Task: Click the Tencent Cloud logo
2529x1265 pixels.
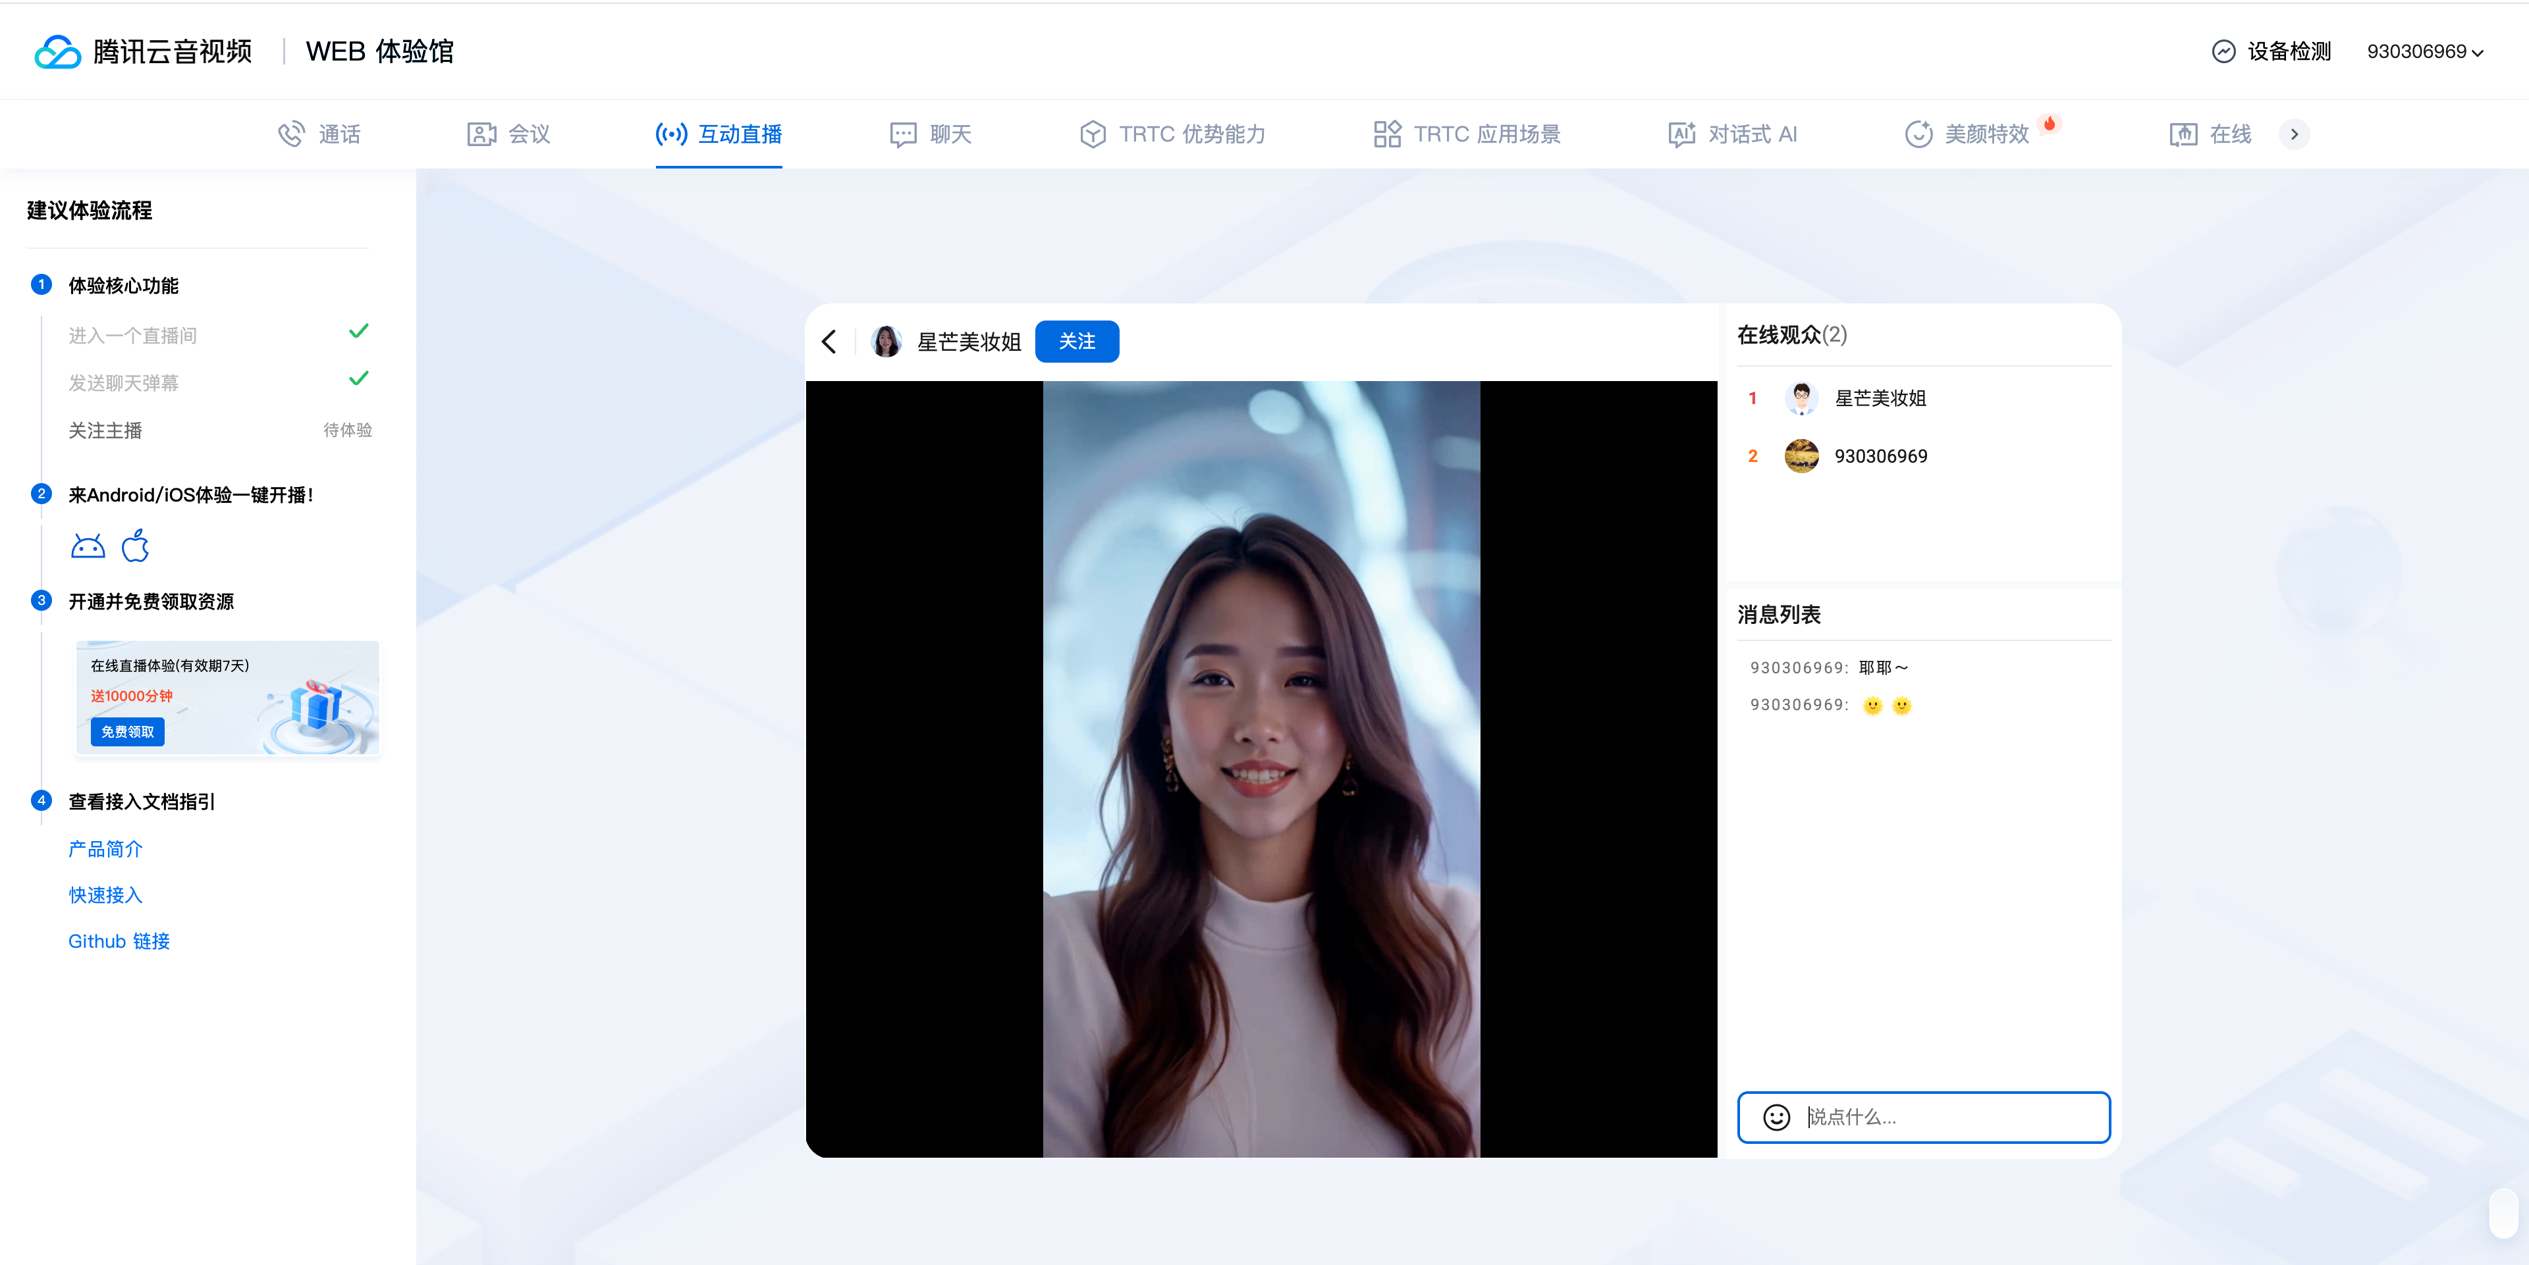Action: pyautogui.click(x=57, y=51)
